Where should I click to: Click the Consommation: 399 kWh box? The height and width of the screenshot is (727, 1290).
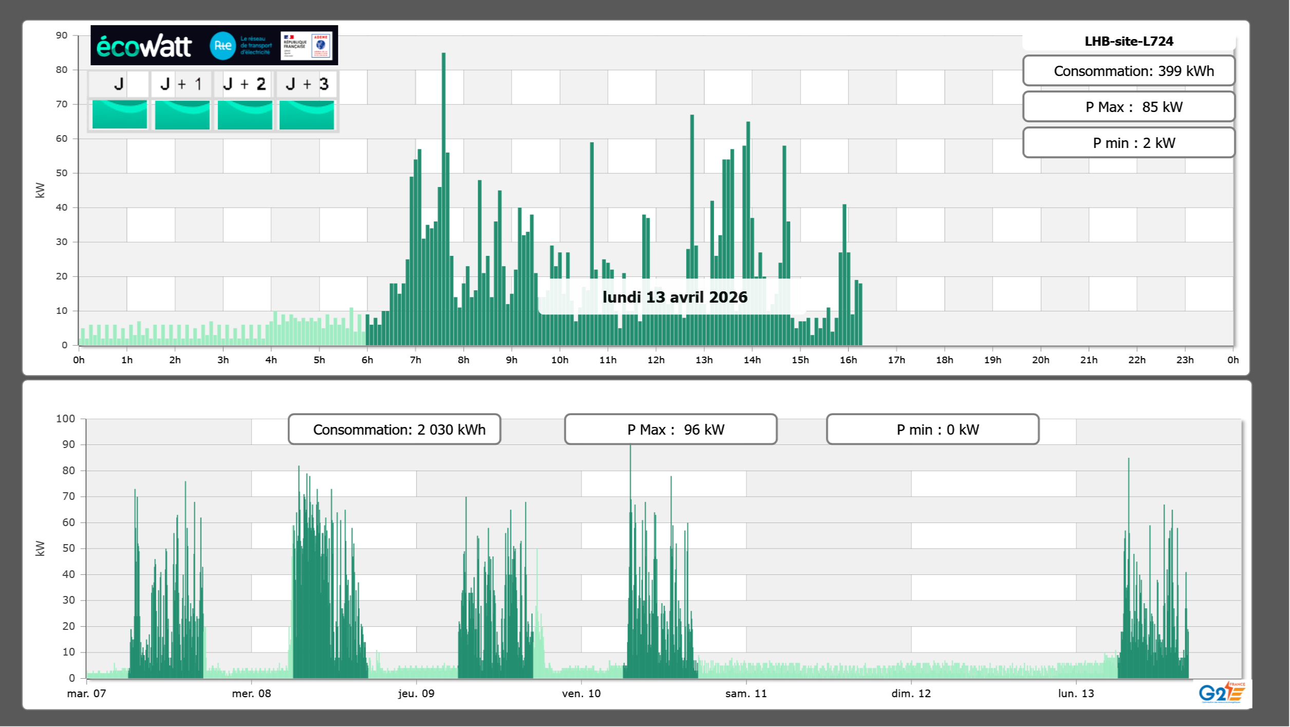pos(1129,71)
